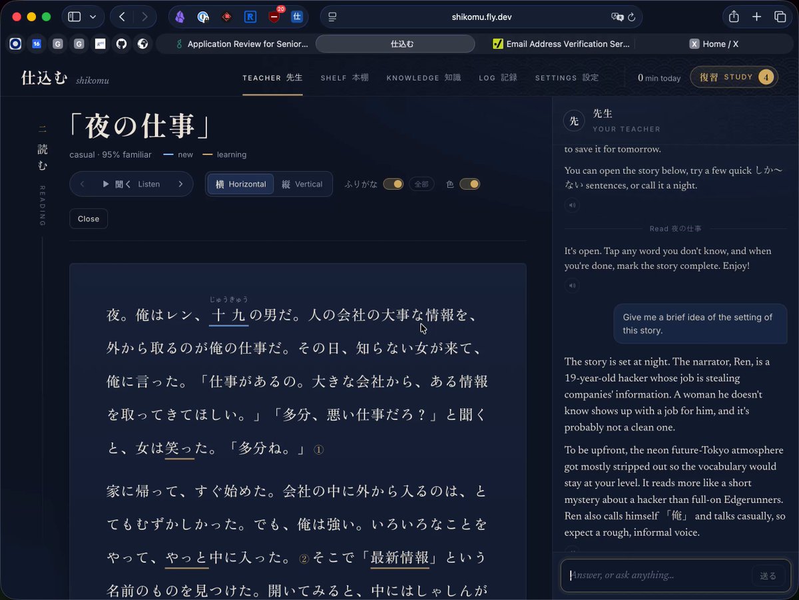The image size is (799, 600).
Task: Play audio with 聞く Listen button
Action: [131, 184]
